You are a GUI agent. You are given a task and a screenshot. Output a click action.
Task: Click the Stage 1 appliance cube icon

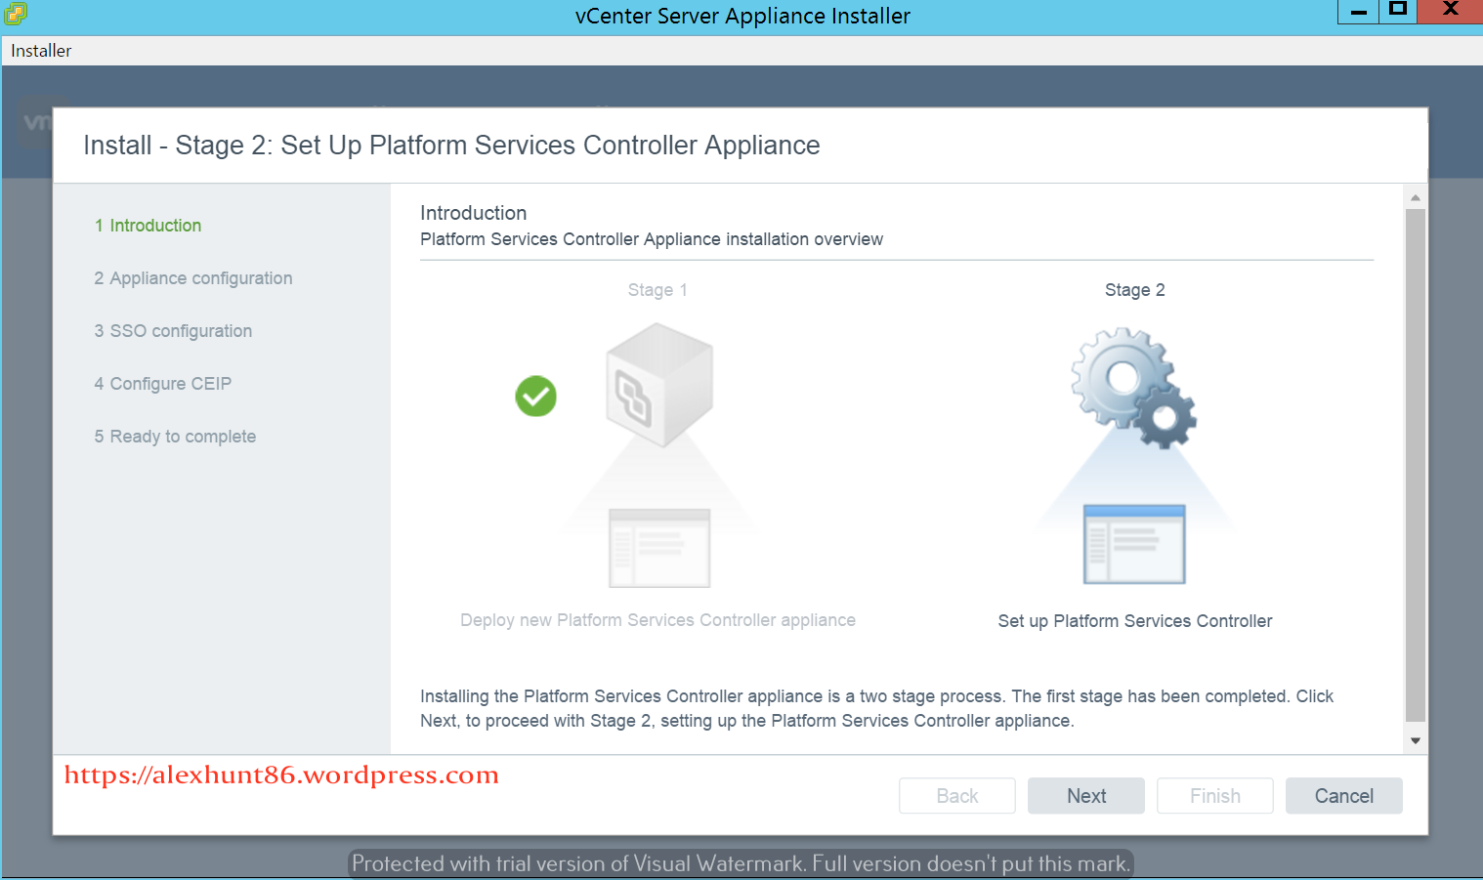tap(659, 386)
